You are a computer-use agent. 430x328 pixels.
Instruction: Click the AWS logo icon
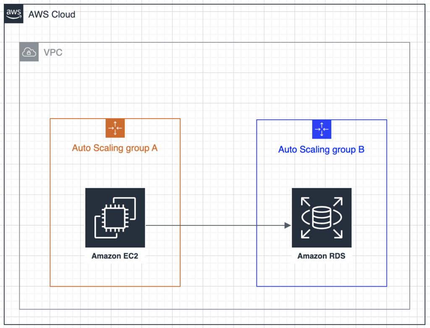pos(14,14)
